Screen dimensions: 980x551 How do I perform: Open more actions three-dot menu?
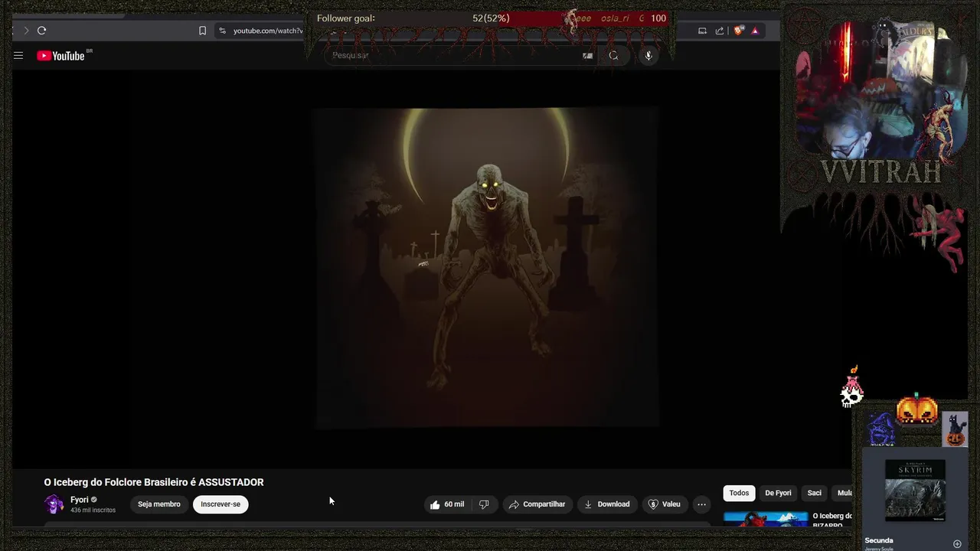(x=701, y=504)
